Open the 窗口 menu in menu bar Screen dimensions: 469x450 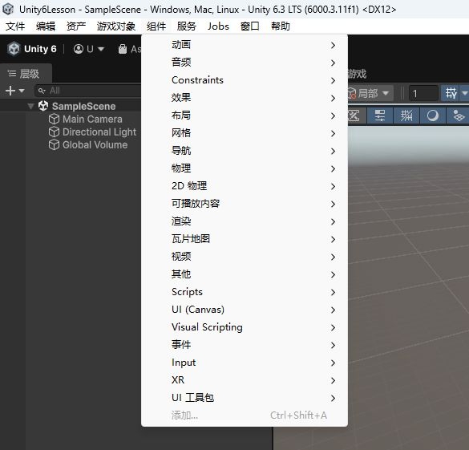point(250,26)
